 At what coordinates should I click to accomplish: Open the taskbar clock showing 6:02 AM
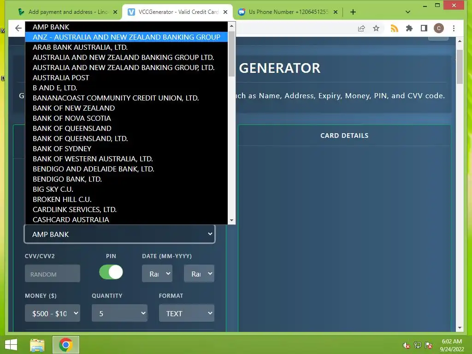[452, 345]
